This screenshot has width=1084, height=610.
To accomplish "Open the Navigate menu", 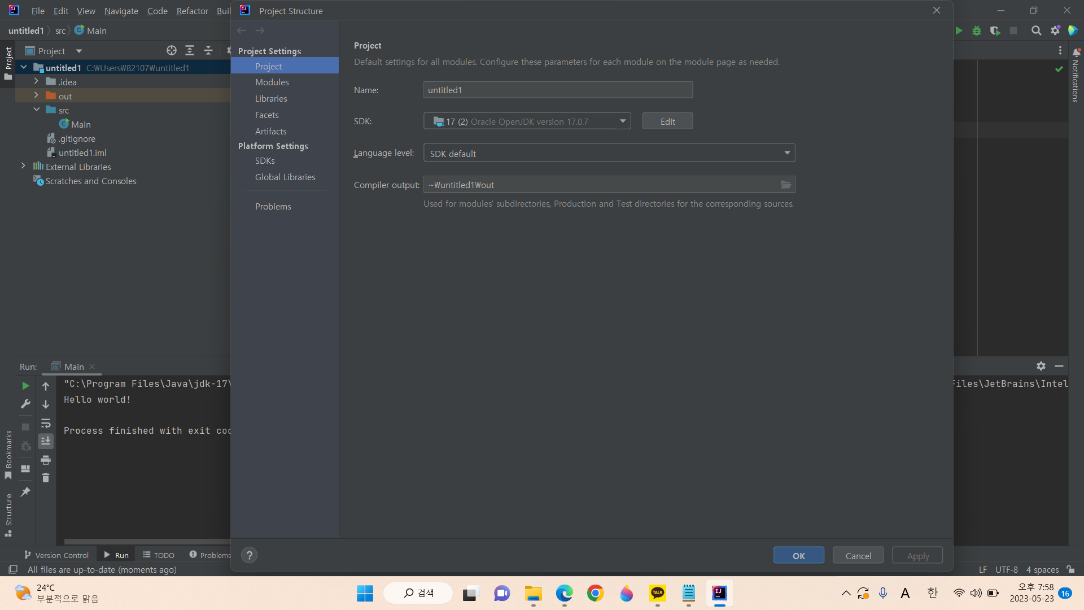I will point(121,11).
